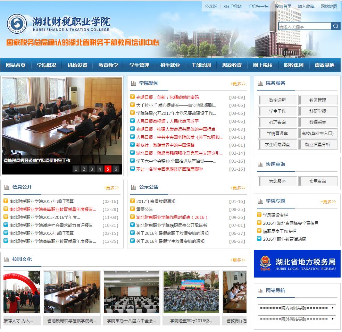Viewport: 342px width, 332px height.
Task: Click the 学院新闻 section chart icon
Action: pos(133,83)
